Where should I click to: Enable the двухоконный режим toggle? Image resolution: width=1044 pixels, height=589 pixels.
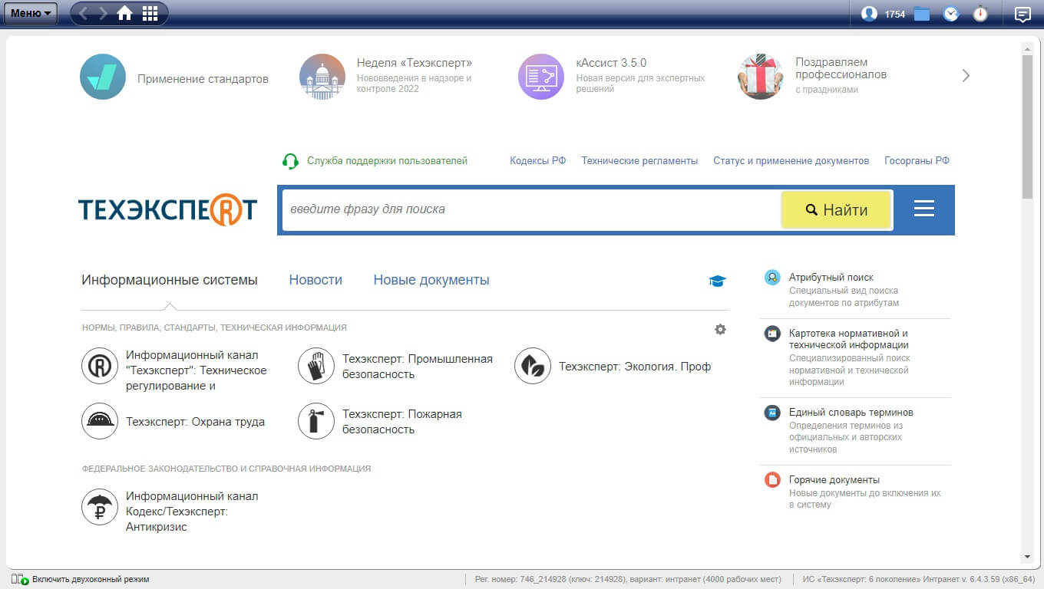point(80,580)
